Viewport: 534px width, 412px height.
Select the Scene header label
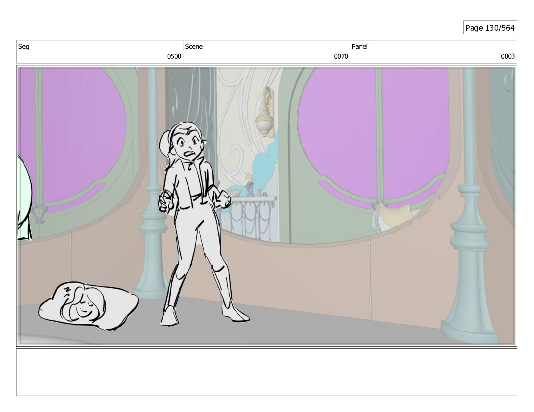tap(194, 47)
